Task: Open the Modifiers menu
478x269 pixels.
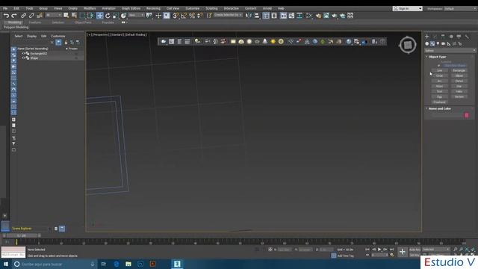Action: pyautogui.click(x=90, y=8)
